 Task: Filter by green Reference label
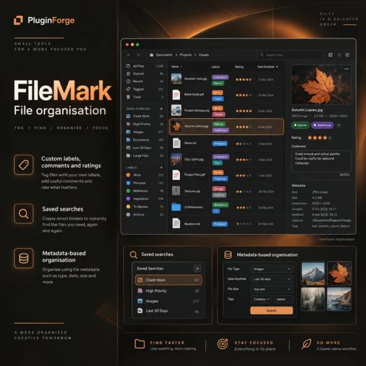coord(145,191)
